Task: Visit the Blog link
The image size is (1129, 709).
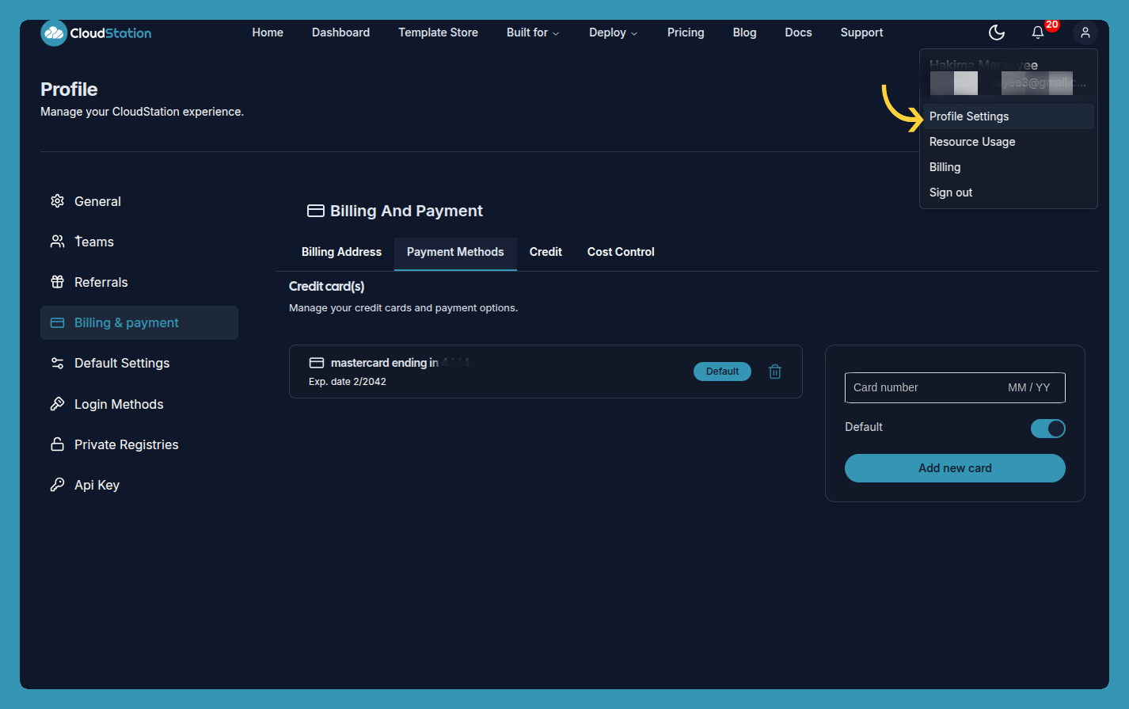Action: click(x=744, y=32)
